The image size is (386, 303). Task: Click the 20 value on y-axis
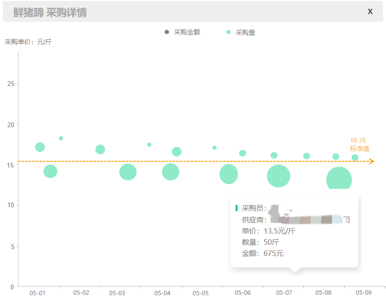[x=11, y=125]
